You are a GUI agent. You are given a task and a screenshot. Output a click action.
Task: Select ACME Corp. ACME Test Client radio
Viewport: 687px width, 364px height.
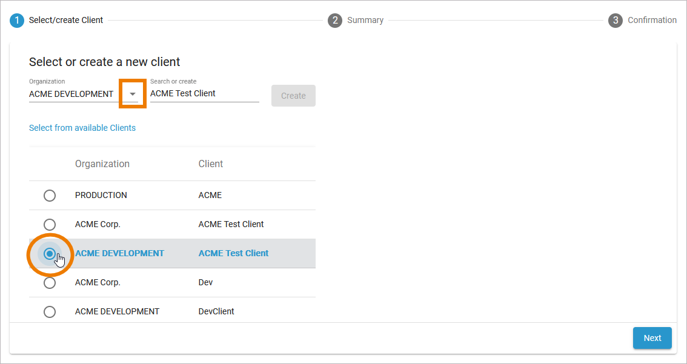[x=50, y=225]
